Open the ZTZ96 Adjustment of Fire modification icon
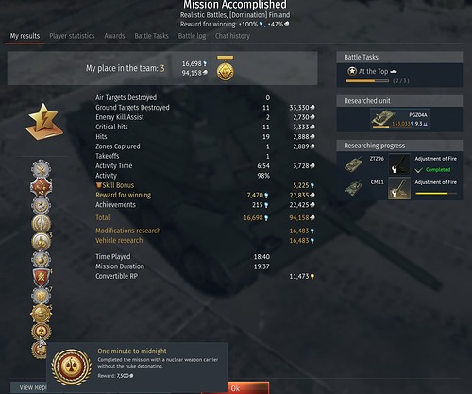The width and height of the screenshot is (472, 394). pyautogui.click(x=399, y=164)
